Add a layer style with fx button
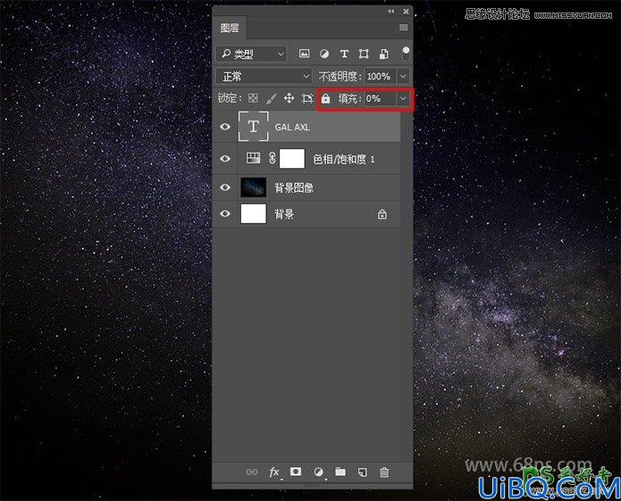This screenshot has height=501, width=621. click(274, 472)
